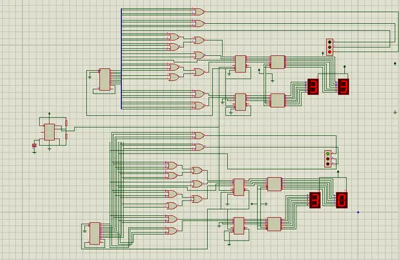Select the power arrow above the timer IC
Viewport: 399px width, 260px height.
pyautogui.click(x=49, y=114)
